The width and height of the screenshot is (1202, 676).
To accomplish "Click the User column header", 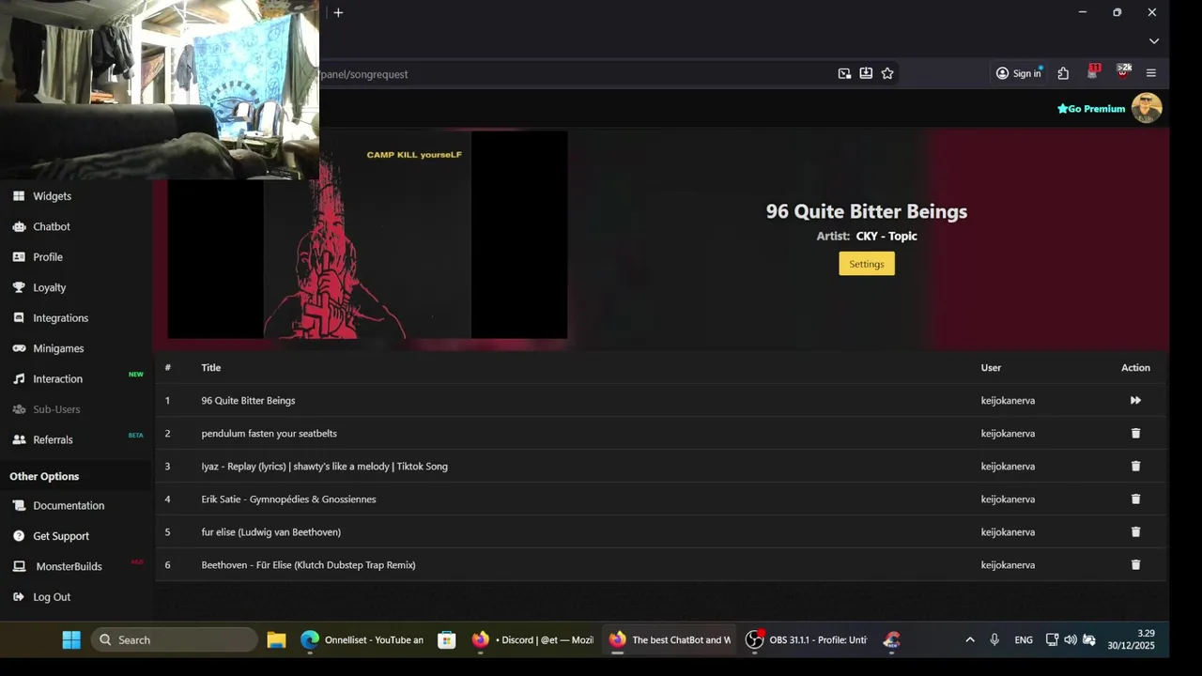I will (x=991, y=367).
